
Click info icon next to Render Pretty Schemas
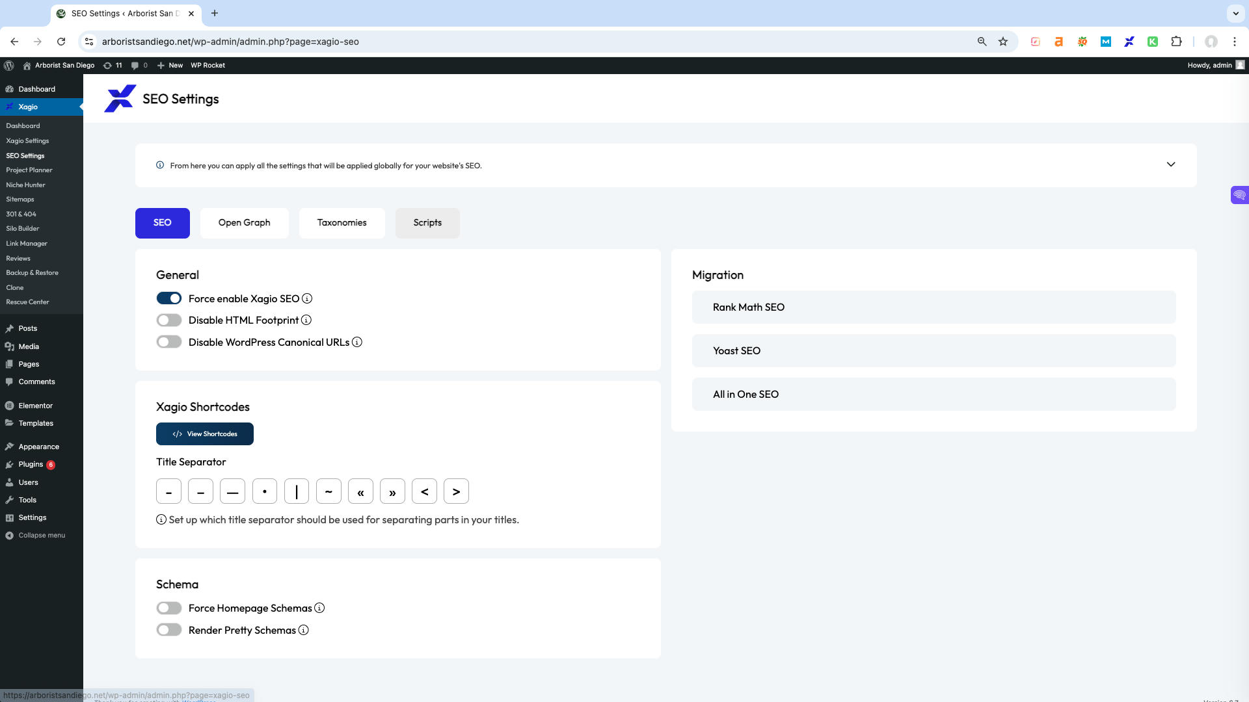click(x=303, y=630)
